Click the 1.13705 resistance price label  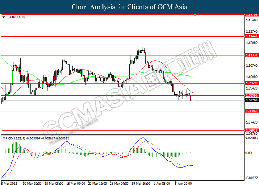point(252,15)
